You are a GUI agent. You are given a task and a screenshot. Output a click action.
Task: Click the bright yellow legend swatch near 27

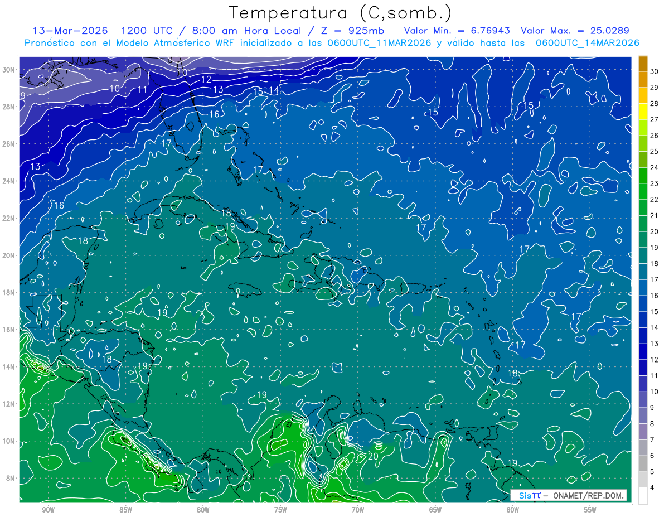(643, 112)
